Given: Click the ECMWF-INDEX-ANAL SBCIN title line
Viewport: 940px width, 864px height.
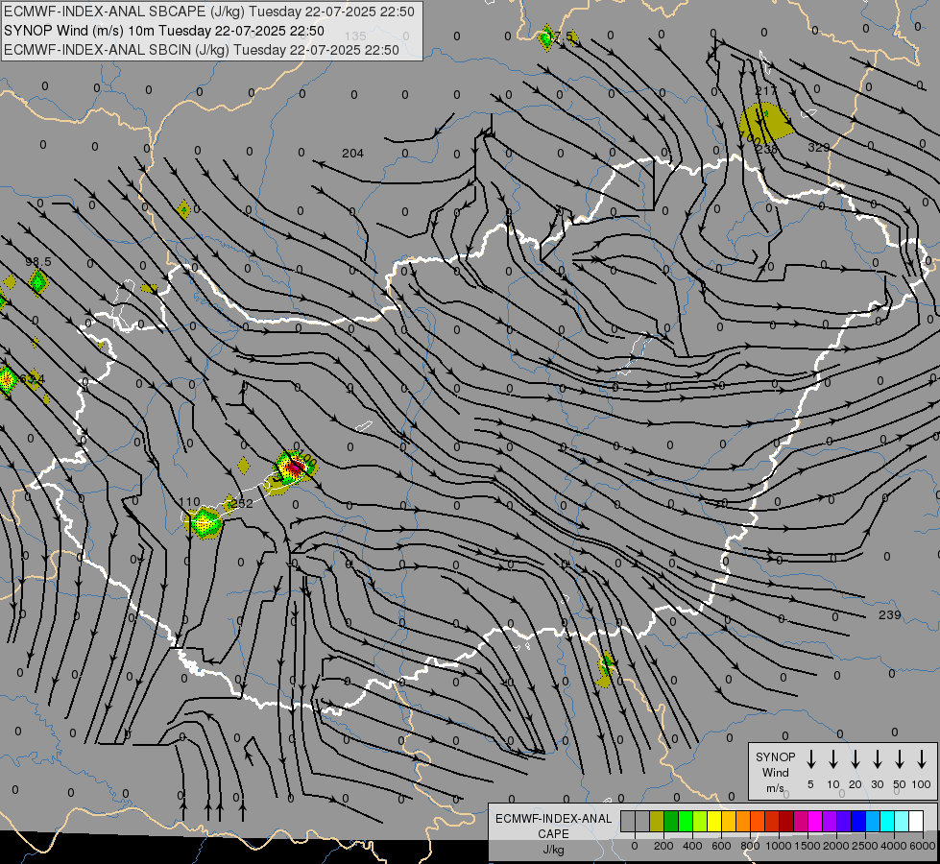Looking at the screenshot, I should tap(202, 50).
